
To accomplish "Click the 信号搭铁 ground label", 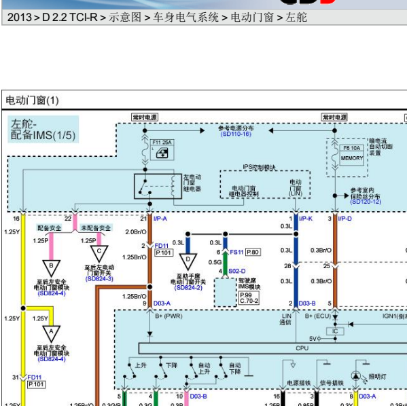I will pyautogui.click(x=332, y=383).
